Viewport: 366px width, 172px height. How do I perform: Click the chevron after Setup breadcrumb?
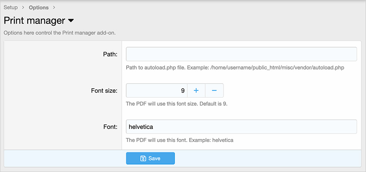23,7
